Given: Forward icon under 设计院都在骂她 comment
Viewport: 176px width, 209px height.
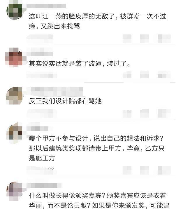Looking at the screenshot, I should [x=127, y=113].
